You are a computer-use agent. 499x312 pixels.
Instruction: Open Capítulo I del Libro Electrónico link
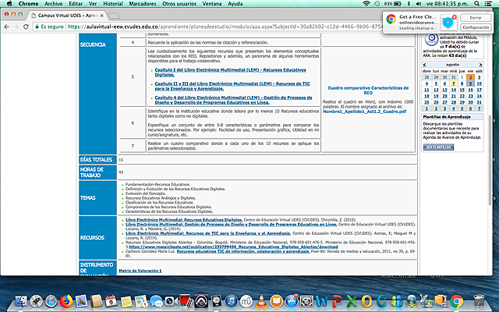[230, 73]
